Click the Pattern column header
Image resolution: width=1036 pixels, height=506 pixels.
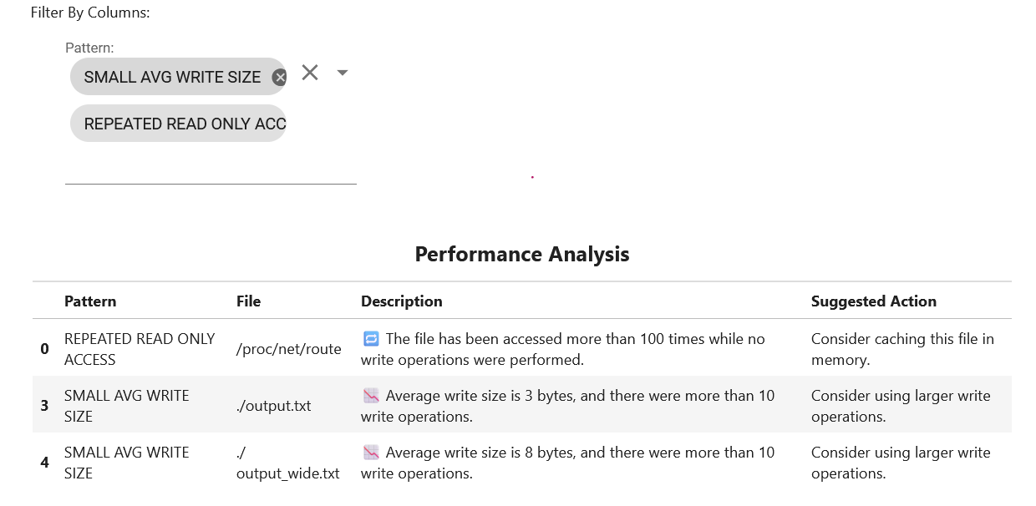pyautogui.click(x=90, y=301)
